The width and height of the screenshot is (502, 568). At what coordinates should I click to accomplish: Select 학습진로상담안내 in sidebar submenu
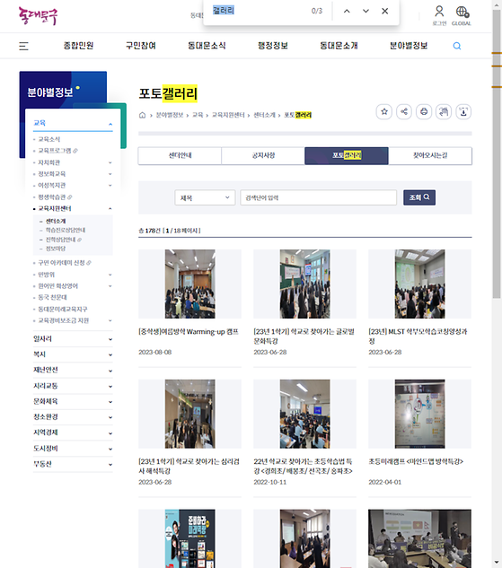tap(66, 230)
